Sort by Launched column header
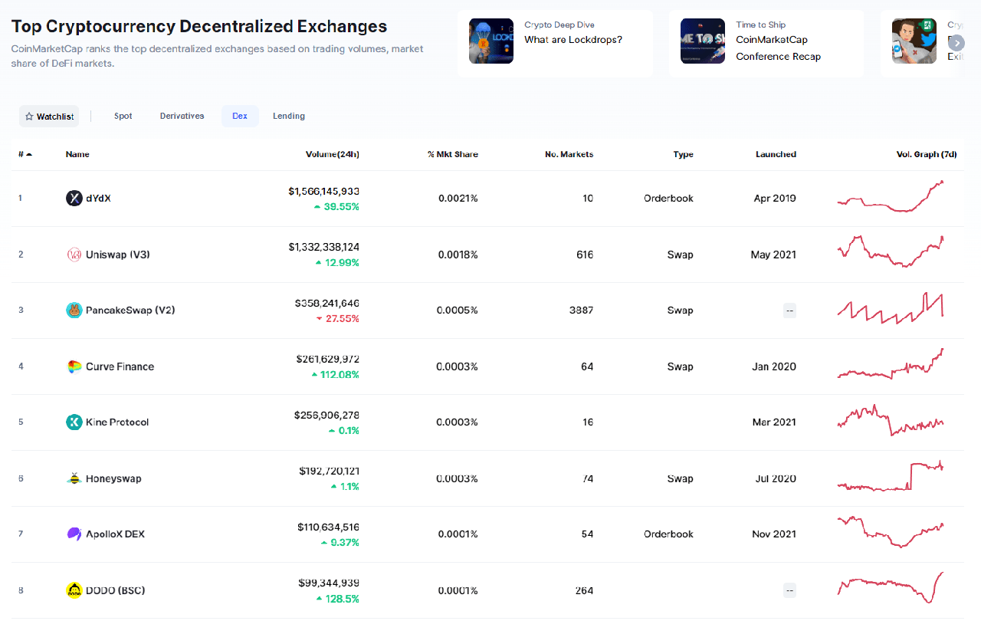The width and height of the screenshot is (981, 621). click(776, 154)
